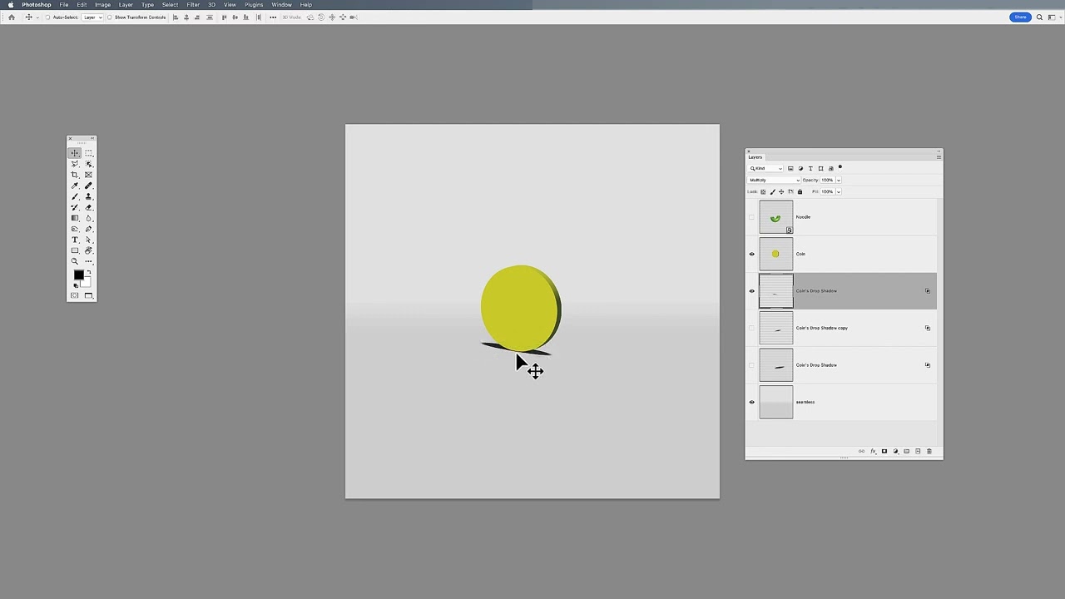The image size is (1065, 599).
Task: Toggle the layer filter on/off switch
Action: (840, 166)
